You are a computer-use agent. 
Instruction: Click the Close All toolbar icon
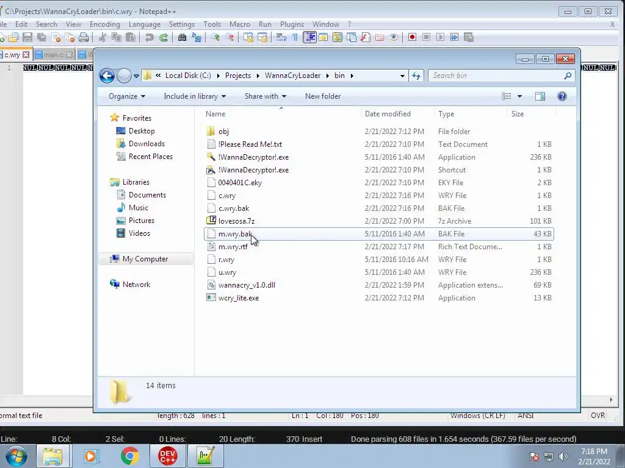coord(70,37)
